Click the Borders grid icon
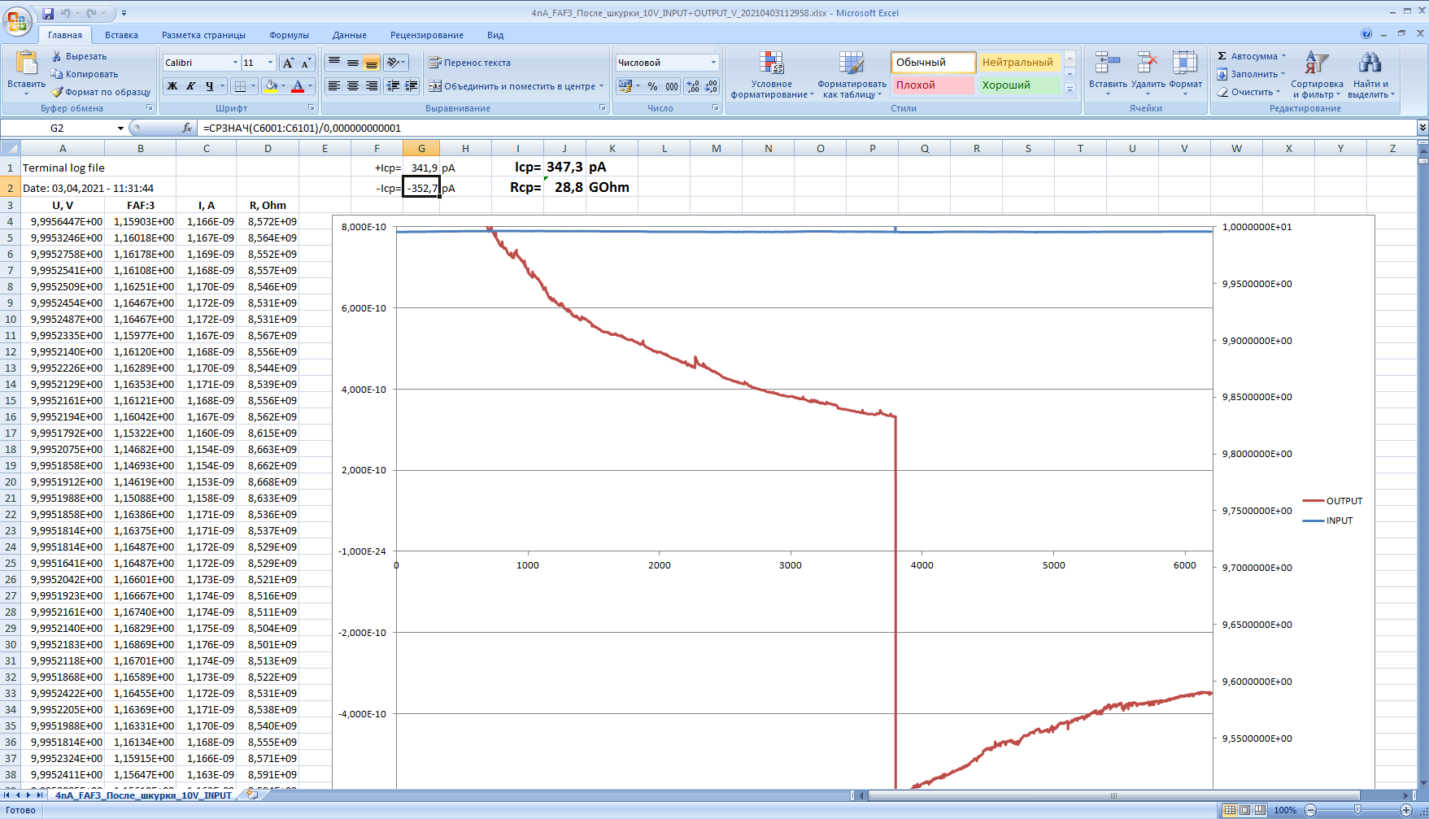Viewport: 1429px width, 819px height. tap(240, 86)
